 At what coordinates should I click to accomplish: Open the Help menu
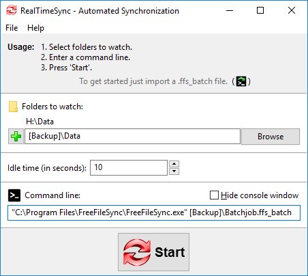pos(35,28)
